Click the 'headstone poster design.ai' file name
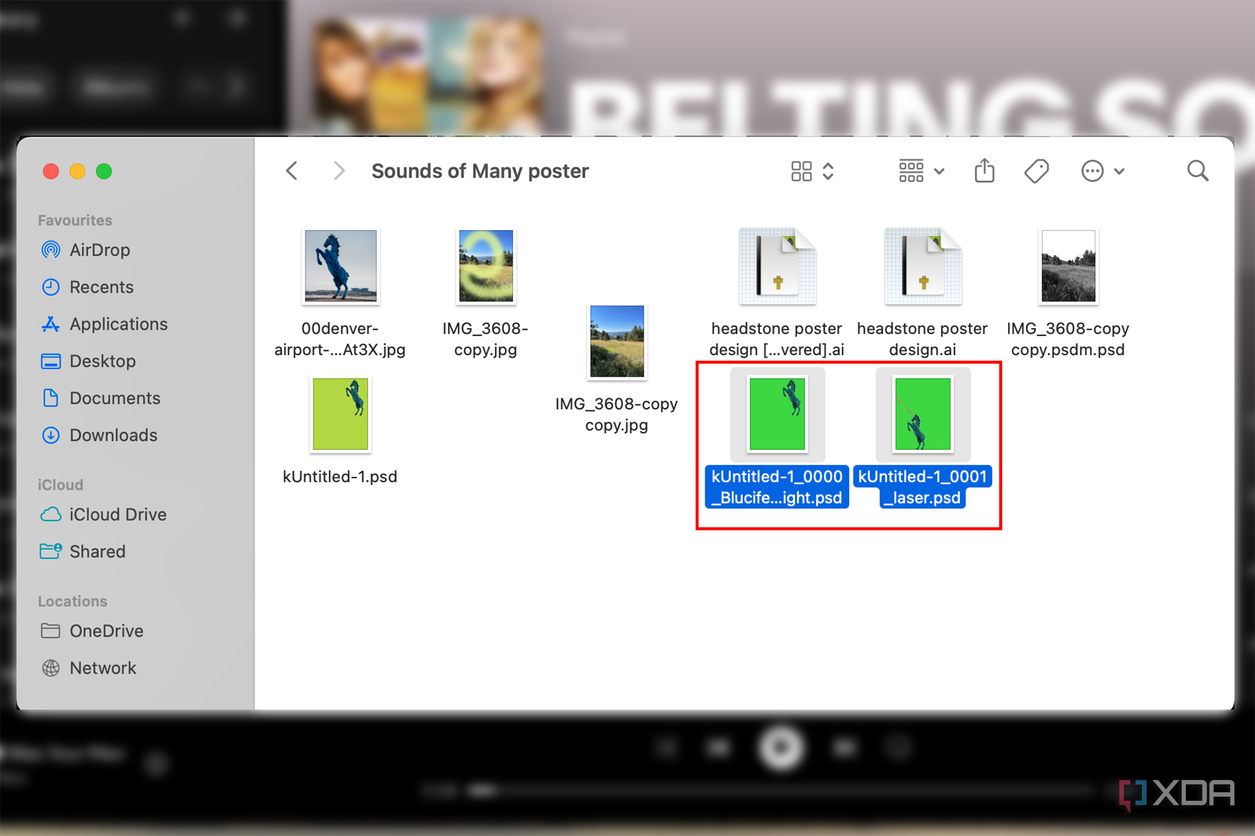This screenshot has width=1255, height=836. click(x=923, y=339)
